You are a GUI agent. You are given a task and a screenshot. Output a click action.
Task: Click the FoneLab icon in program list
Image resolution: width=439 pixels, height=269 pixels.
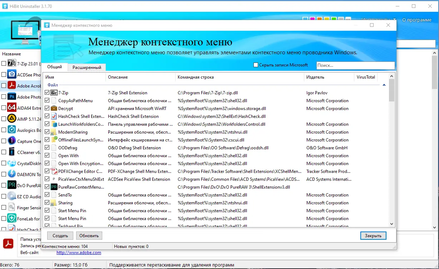tap(12, 218)
